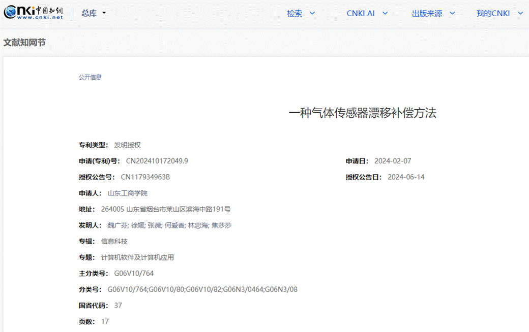This screenshot has height=332, width=529.
Task: Select inventor 徐媛
Action: pyautogui.click(x=137, y=225)
